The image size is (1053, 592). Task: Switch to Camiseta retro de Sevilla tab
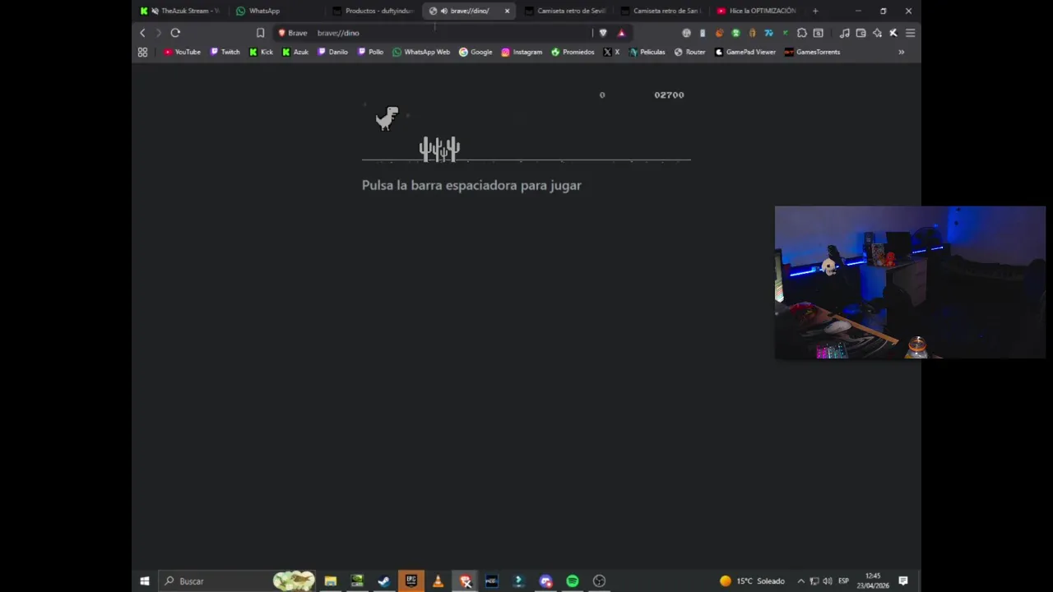(x=564, y=11)
